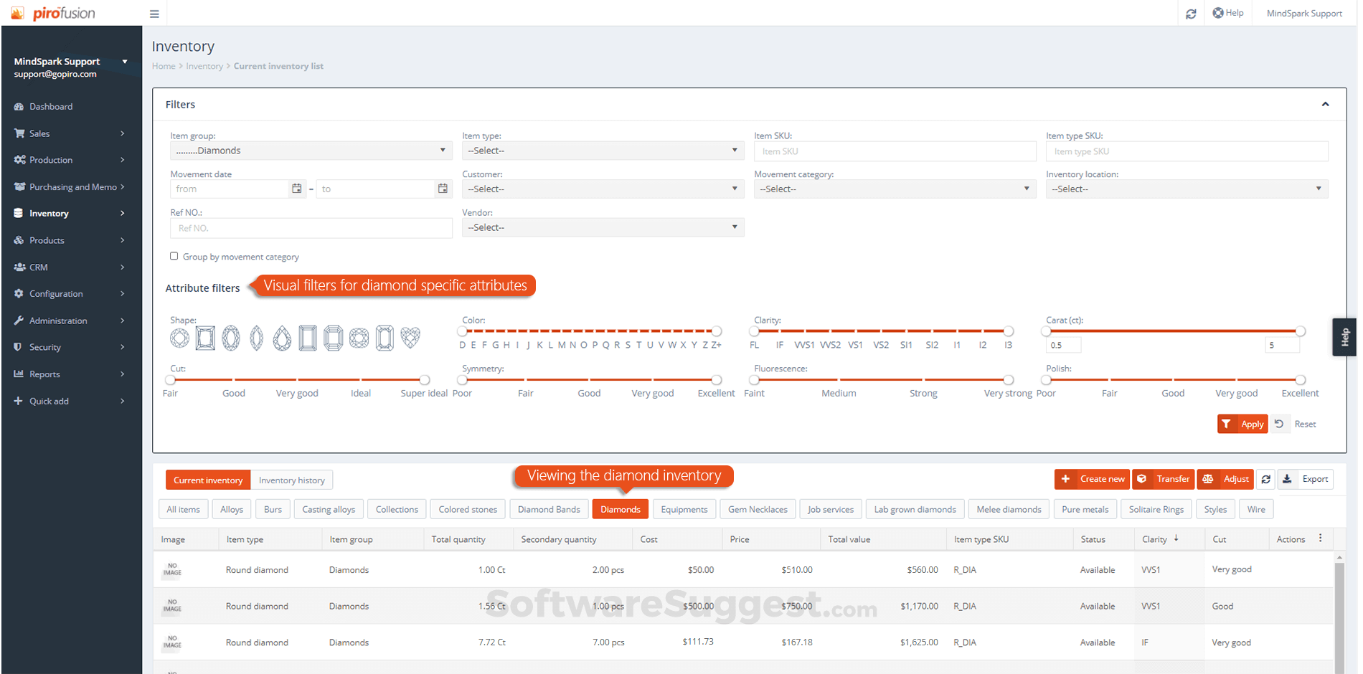Select the round diamond shape filter
This screenshot has width=1363, height=674.
[x=180, y=337]
